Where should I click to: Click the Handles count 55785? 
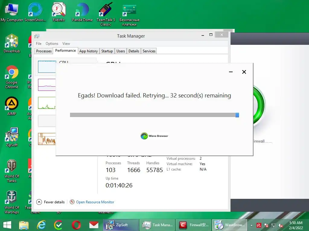click(x=154, y=170)
